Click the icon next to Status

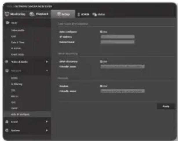point(94,14)
